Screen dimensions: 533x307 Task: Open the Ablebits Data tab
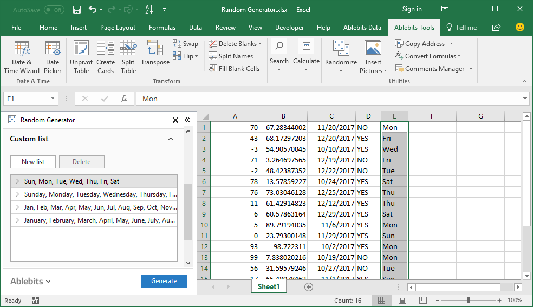[362, 28]
